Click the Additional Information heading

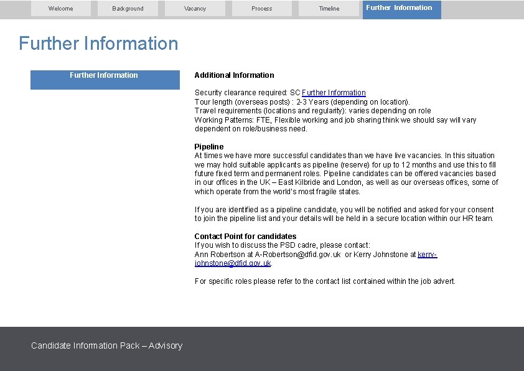[234, 75]
